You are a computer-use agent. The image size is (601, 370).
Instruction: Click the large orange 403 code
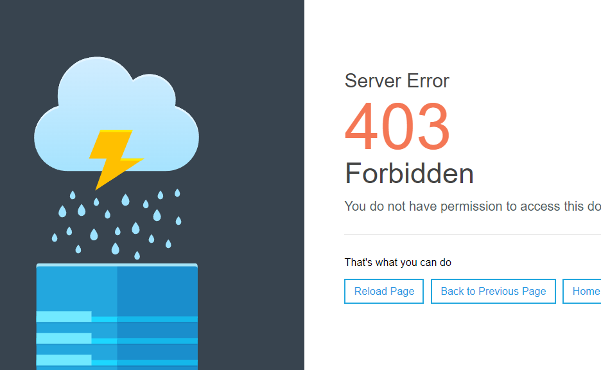(397, 126)
